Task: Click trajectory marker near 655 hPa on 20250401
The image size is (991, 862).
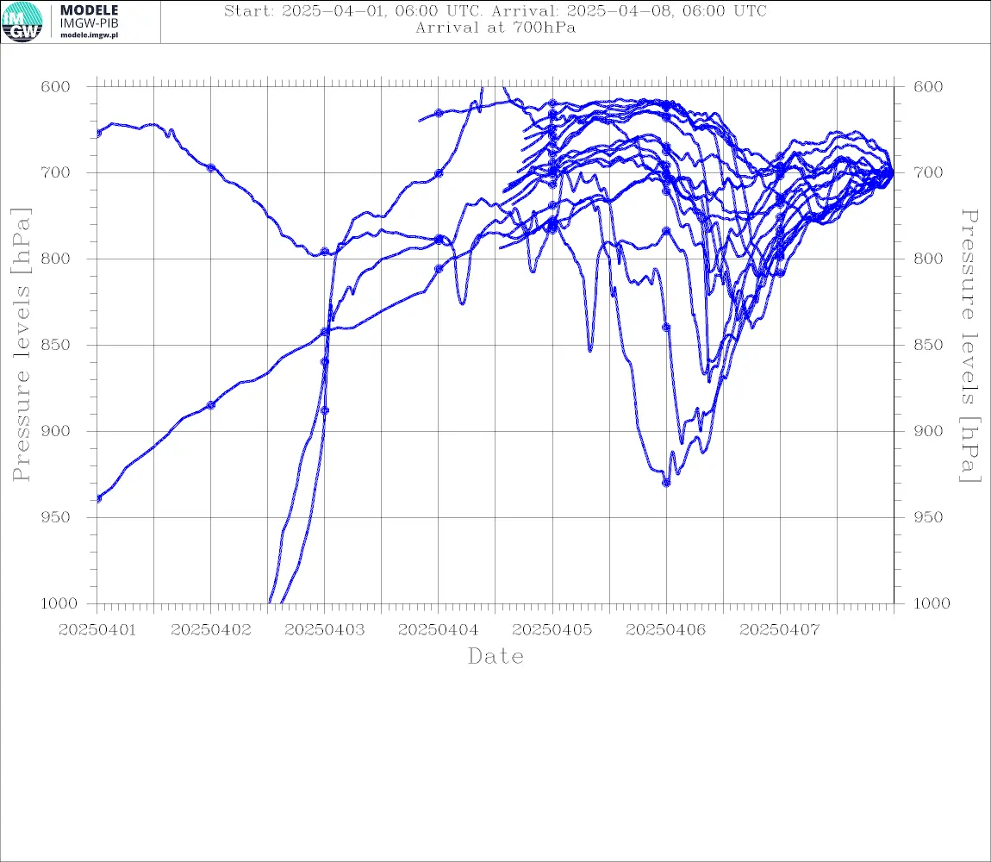Action: 98,133
